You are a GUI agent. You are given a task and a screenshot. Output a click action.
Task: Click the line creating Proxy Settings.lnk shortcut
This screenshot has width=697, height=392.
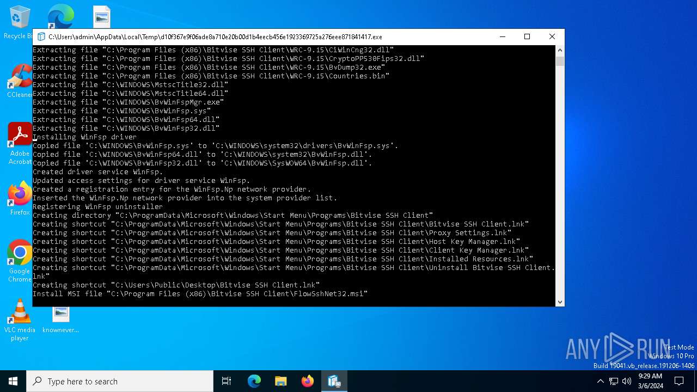(272, 232)
